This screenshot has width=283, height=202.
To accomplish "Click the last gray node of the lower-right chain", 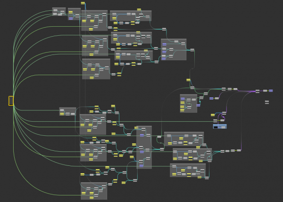I will (239, 150).
